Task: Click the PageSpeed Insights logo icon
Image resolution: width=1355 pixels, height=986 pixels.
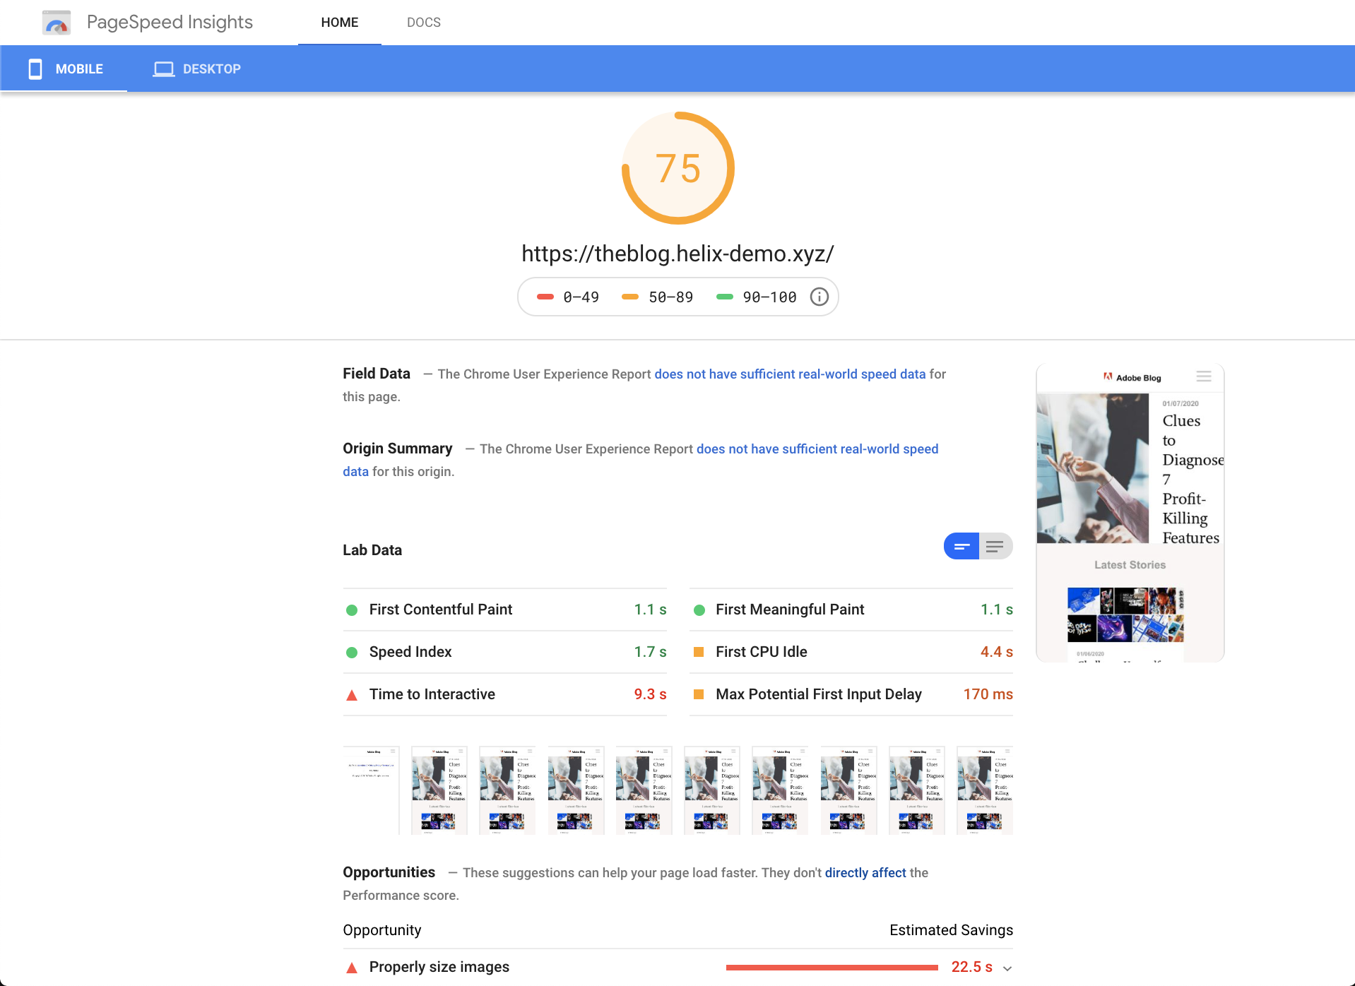Action: (57, 22)
